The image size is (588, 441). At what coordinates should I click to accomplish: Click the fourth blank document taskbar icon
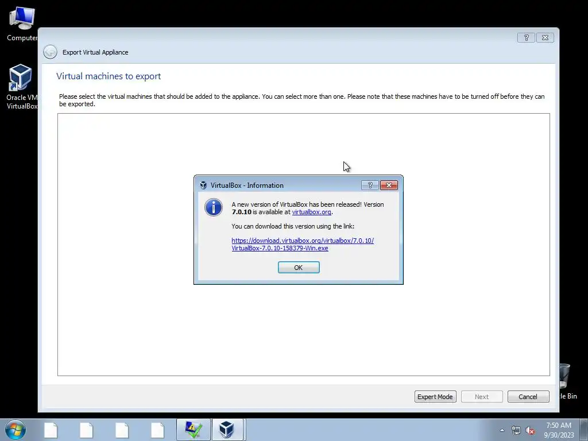[157, 430]
